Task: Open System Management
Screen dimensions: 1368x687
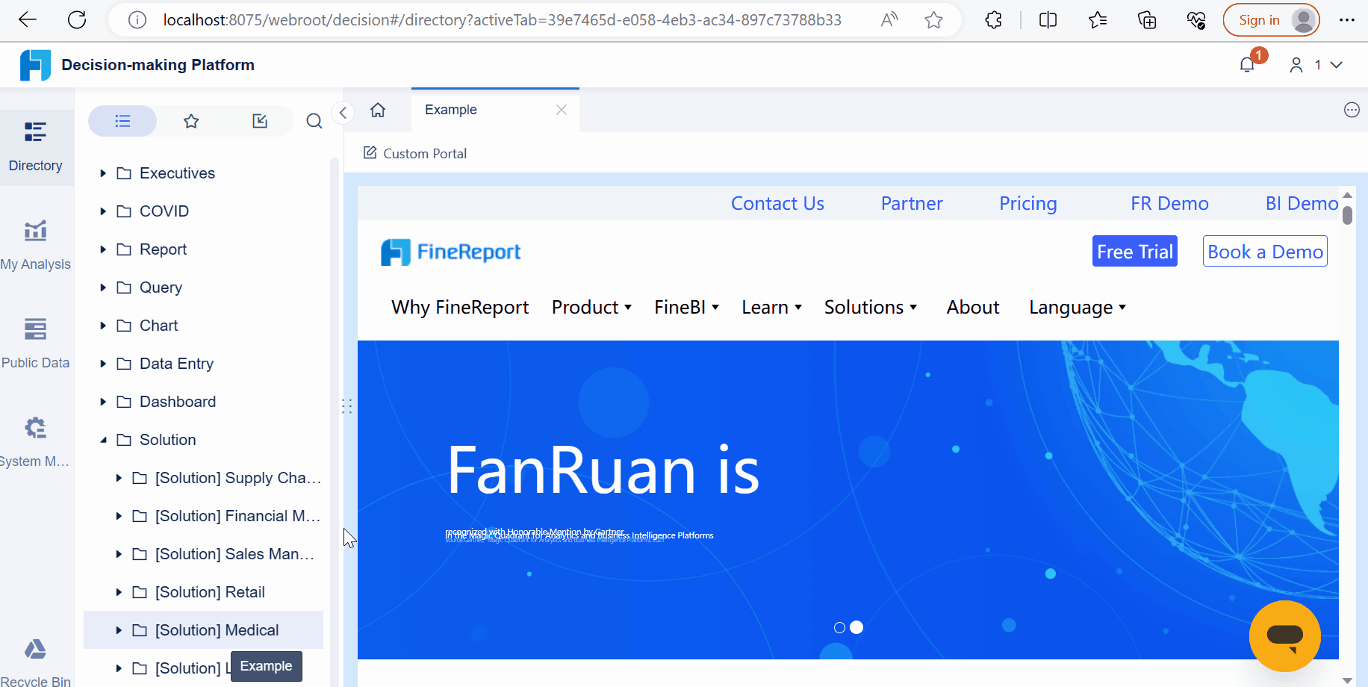Action: 35,441
